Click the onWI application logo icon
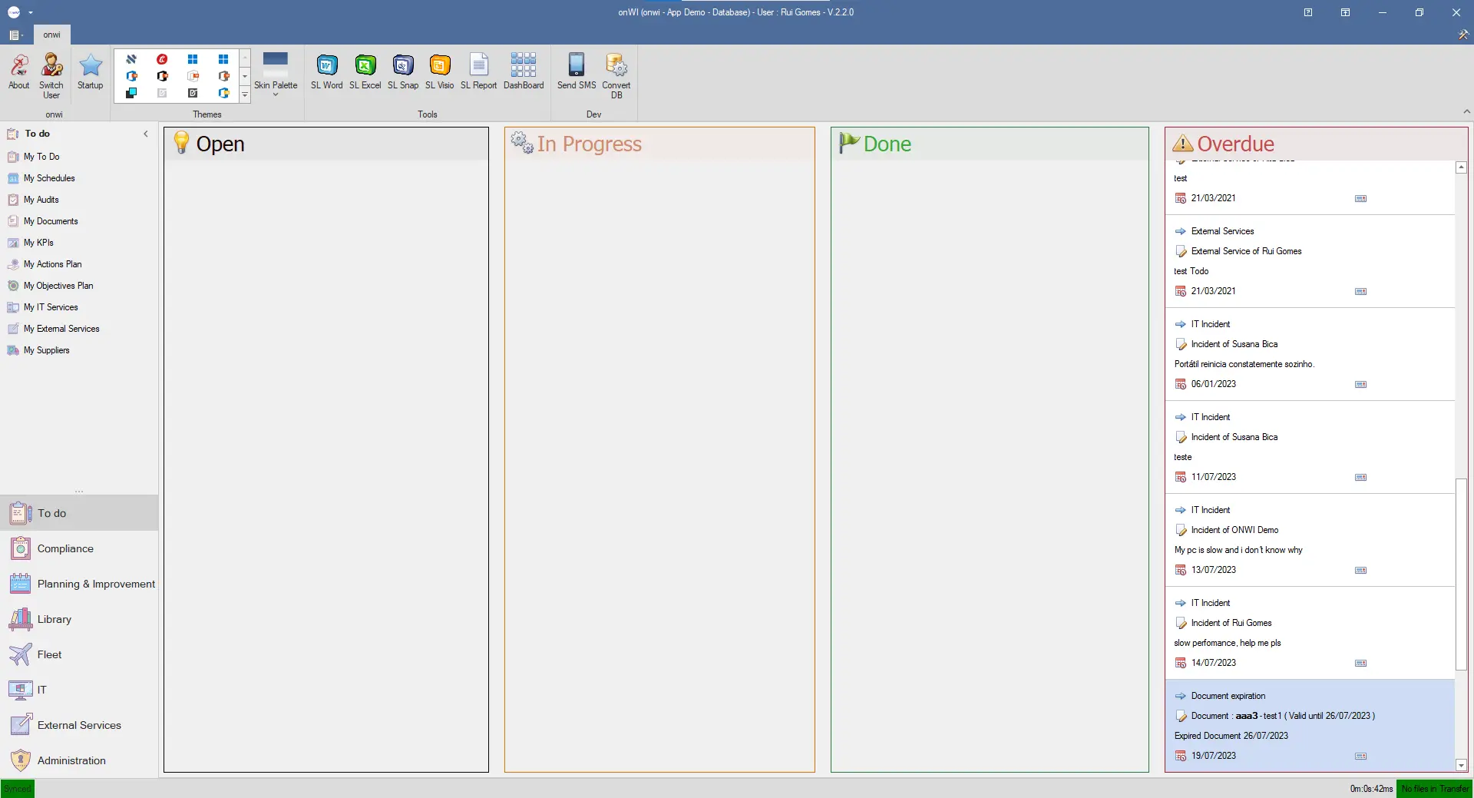1474x798 pixels. tap(14, 12)
